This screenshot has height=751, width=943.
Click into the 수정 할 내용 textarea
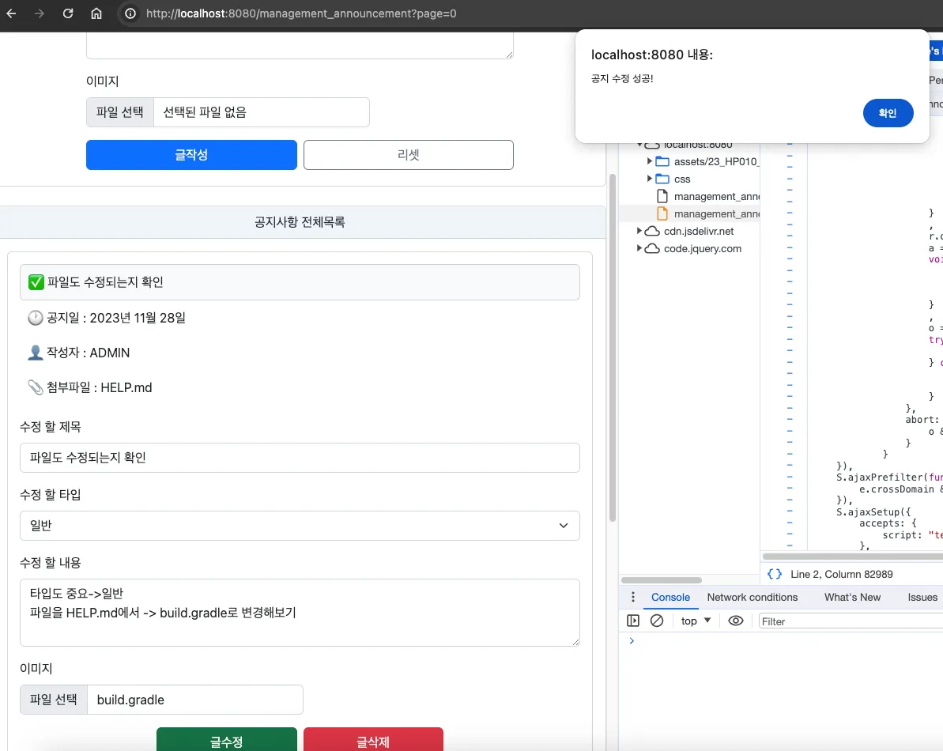(x=300, y=613)
